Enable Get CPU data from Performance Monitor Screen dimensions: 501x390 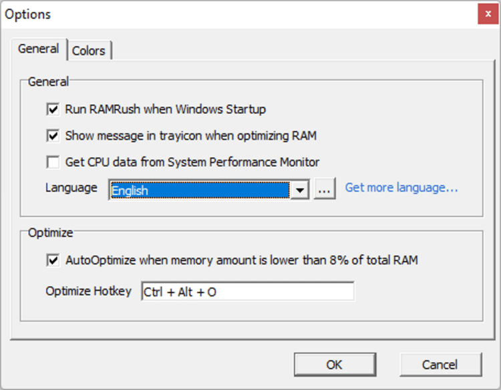pyautogui.click(x=53, y=162)
